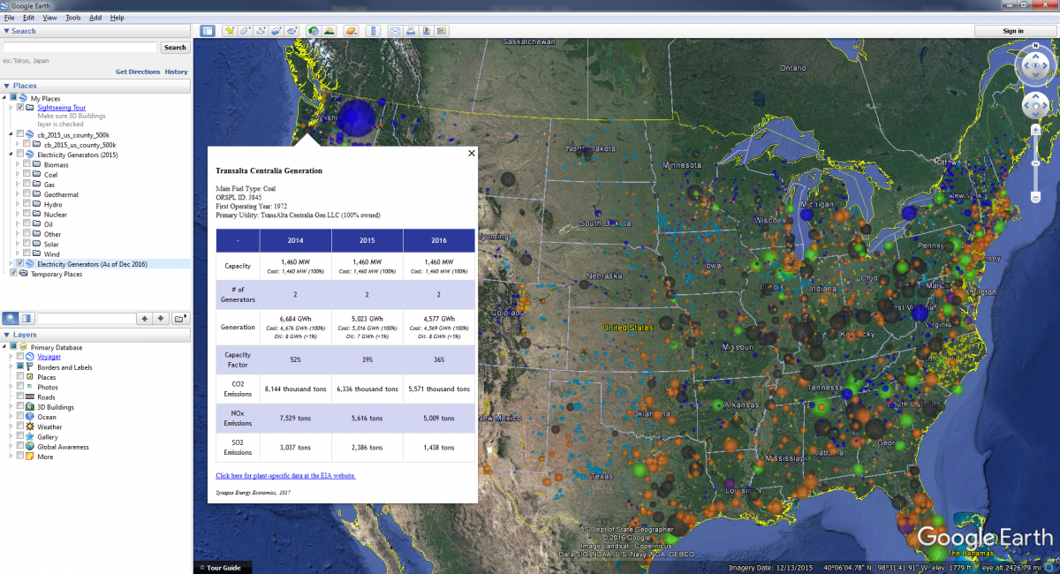Enable the Roads layer checkbox
This screenshot has height=574, width=1060.
pos(19,397)
